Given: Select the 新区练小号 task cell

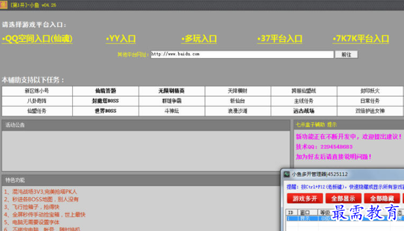Looking at the screenshot, I should click(x=37, y=91).
